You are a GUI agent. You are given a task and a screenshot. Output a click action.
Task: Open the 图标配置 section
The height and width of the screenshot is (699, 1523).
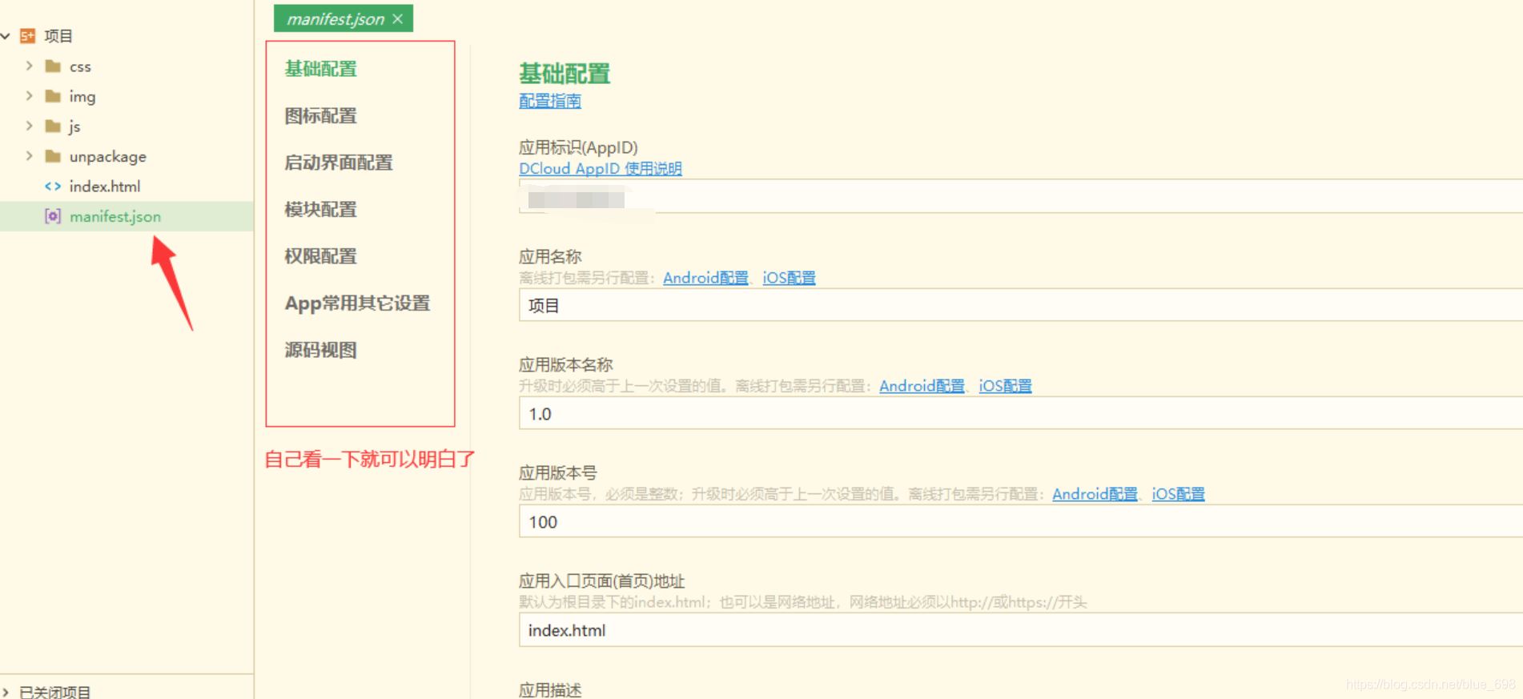[x=320, y=116]
